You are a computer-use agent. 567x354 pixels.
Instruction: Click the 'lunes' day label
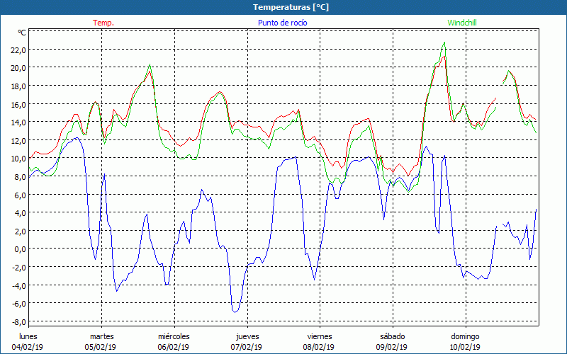click(x=28, y=336)
